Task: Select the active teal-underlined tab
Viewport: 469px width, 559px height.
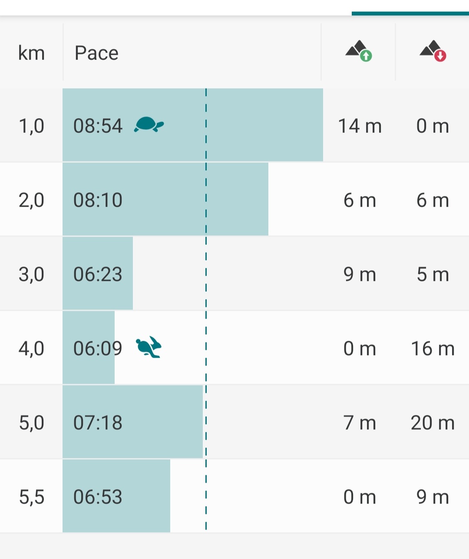Action: coord(410,13)
